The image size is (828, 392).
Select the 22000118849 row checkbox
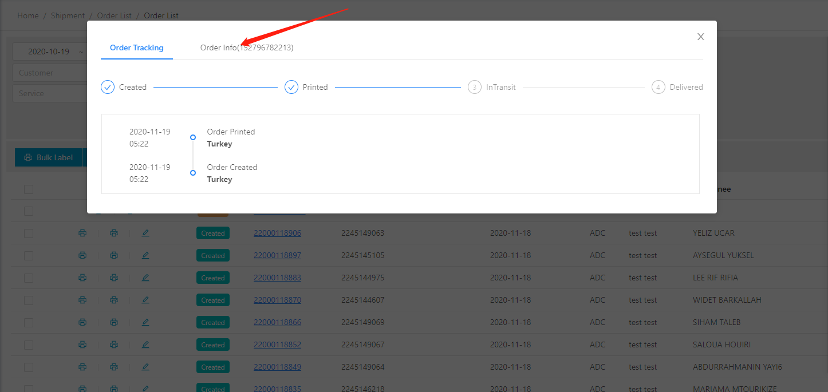pos(29,367)
